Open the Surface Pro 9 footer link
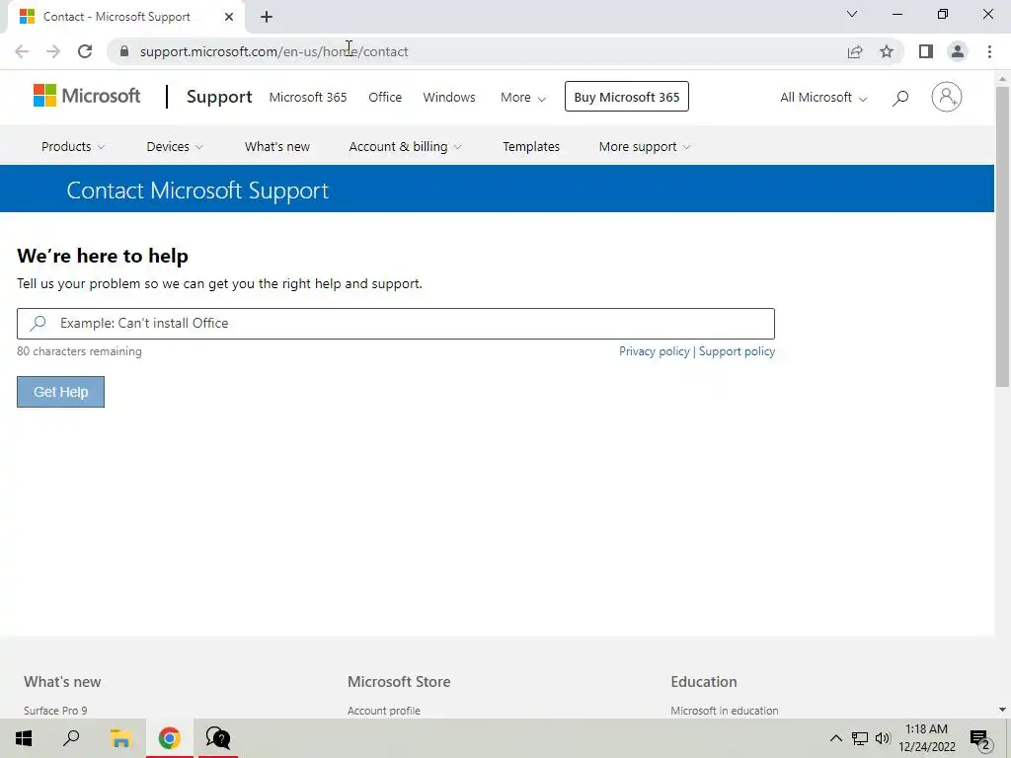The height and width of the screenshot is (758, 1011). click(55, 711)
